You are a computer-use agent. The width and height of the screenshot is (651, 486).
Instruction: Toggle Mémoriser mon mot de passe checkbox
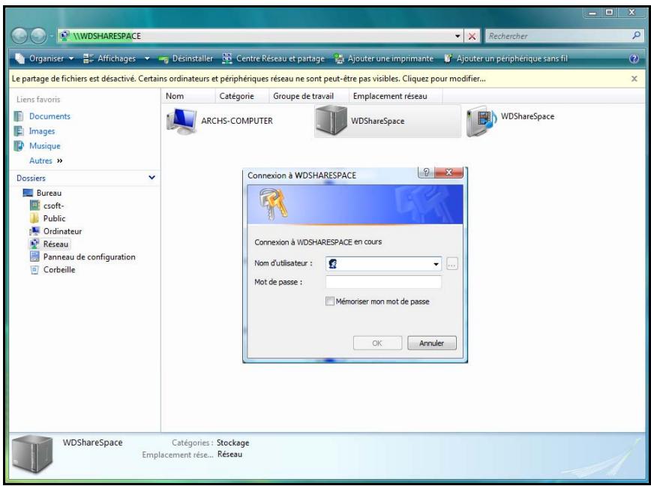[330, 301]
